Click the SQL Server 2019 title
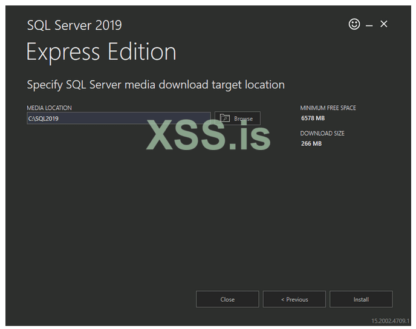 74,25
